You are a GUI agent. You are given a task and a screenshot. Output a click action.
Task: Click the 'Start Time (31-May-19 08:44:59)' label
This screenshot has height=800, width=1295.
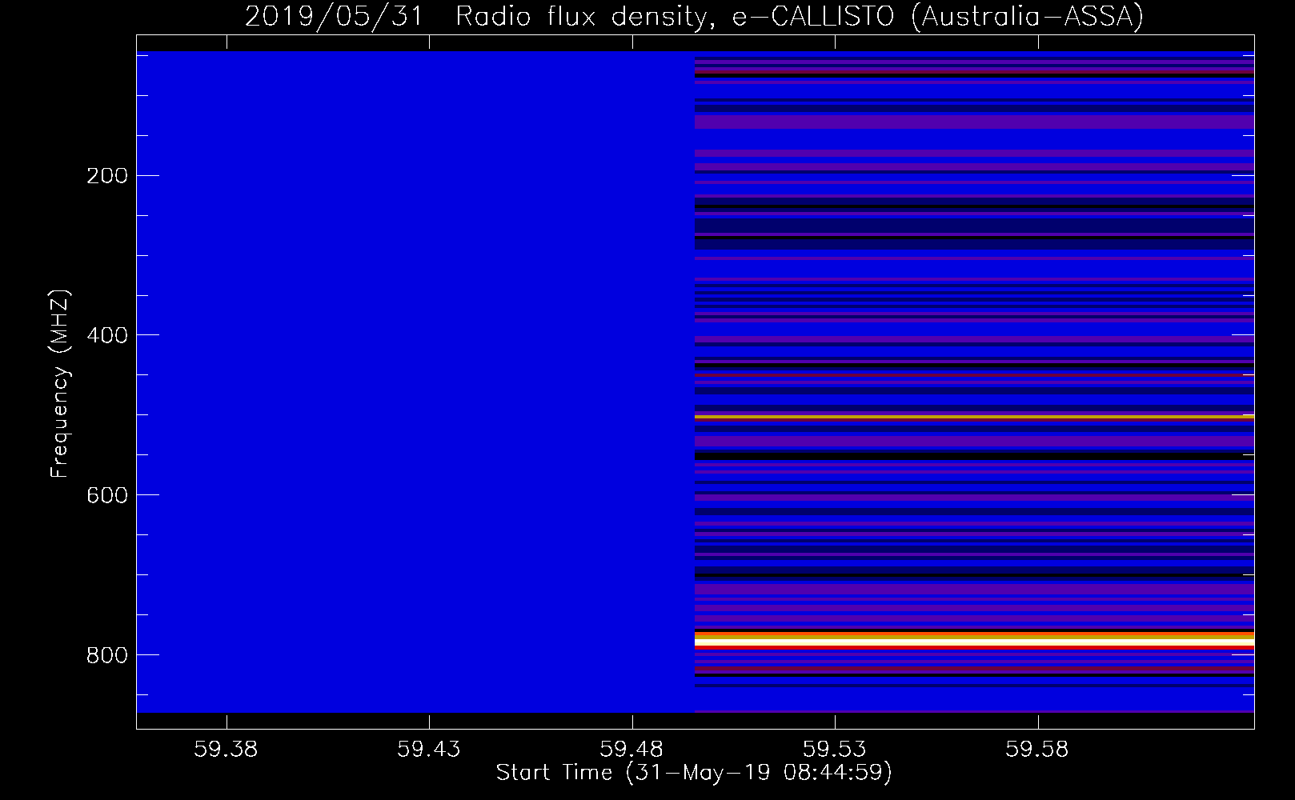tap(694, 773)
